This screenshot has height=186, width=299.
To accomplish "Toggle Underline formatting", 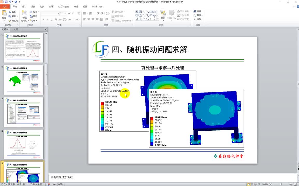I will [x=52, y=19].
